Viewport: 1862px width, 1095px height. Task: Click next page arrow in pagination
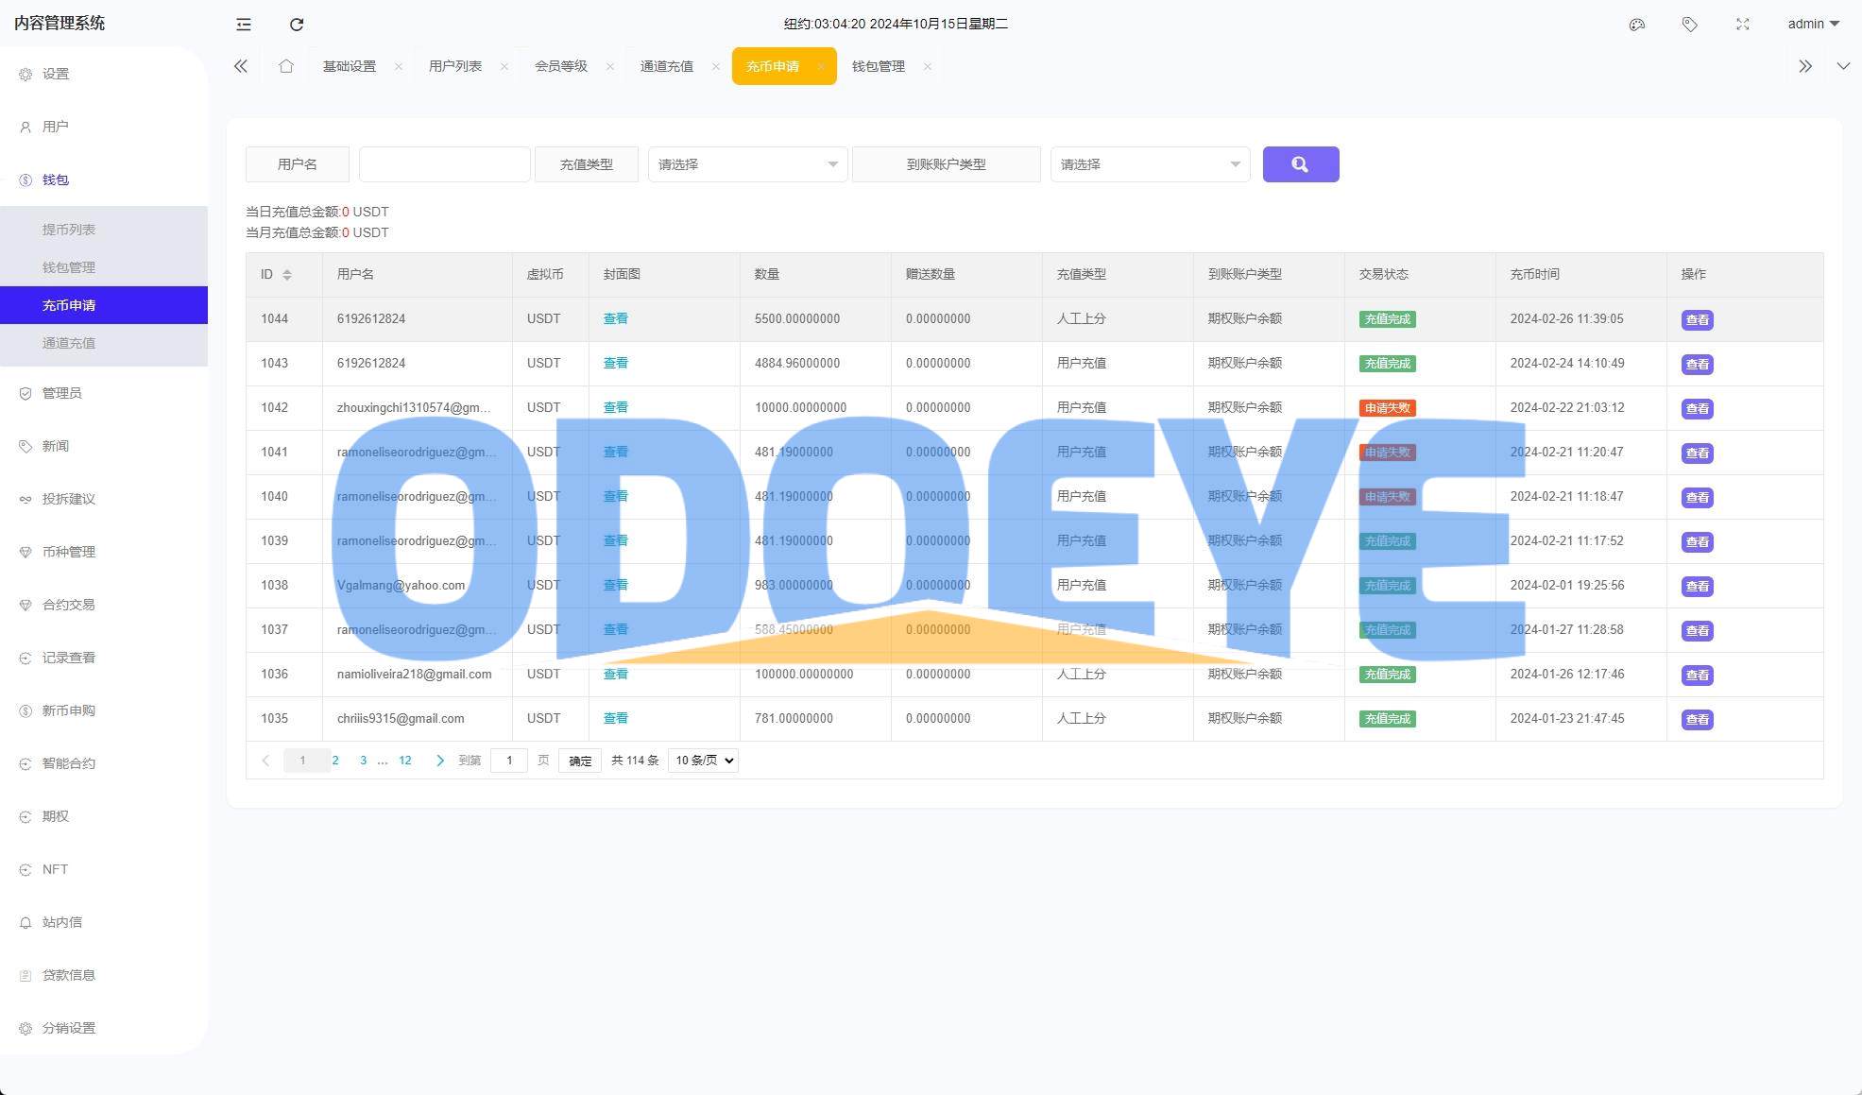pos(440,761)
